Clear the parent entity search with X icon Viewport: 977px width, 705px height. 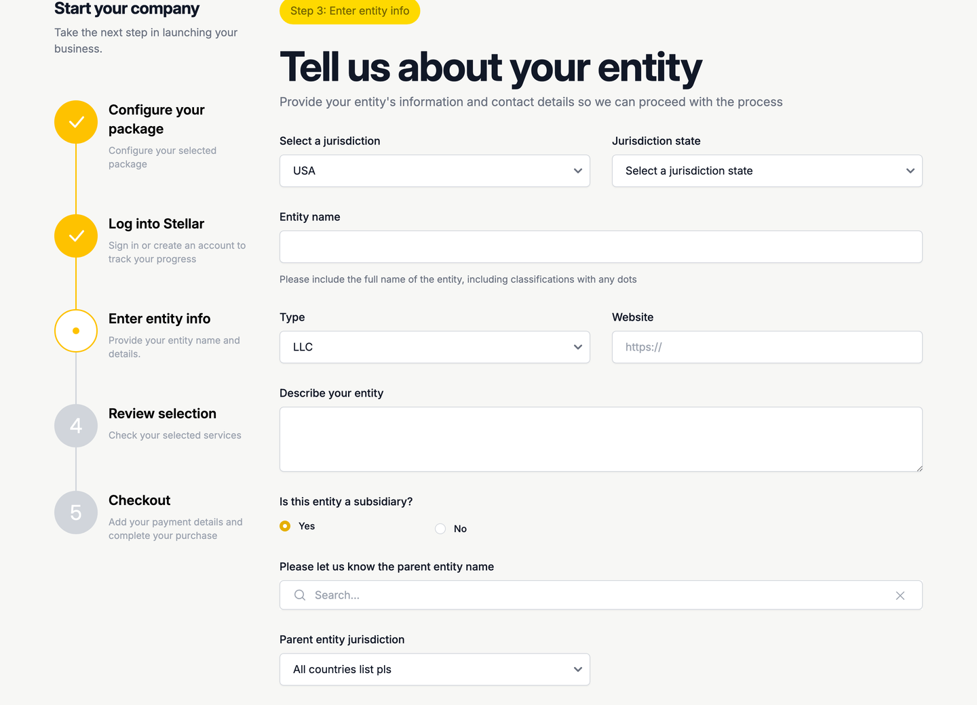[x=900, y=596]
